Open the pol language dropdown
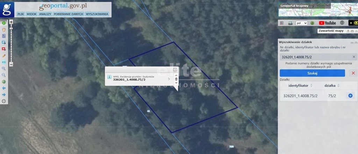This screenshot has width=358, height=154. [301, 23]
